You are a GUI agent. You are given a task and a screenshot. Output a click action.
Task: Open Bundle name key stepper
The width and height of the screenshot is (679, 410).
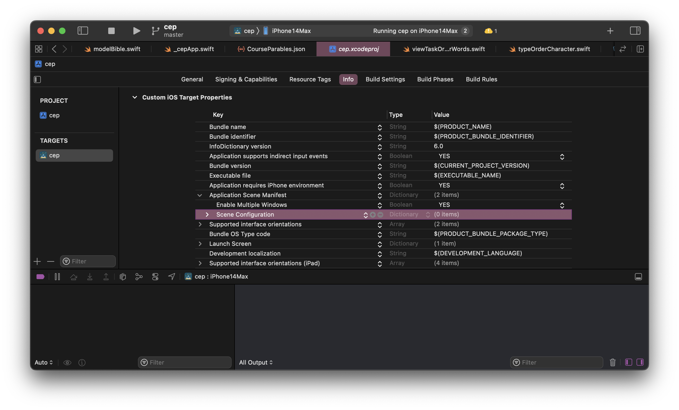click(380, 127)
